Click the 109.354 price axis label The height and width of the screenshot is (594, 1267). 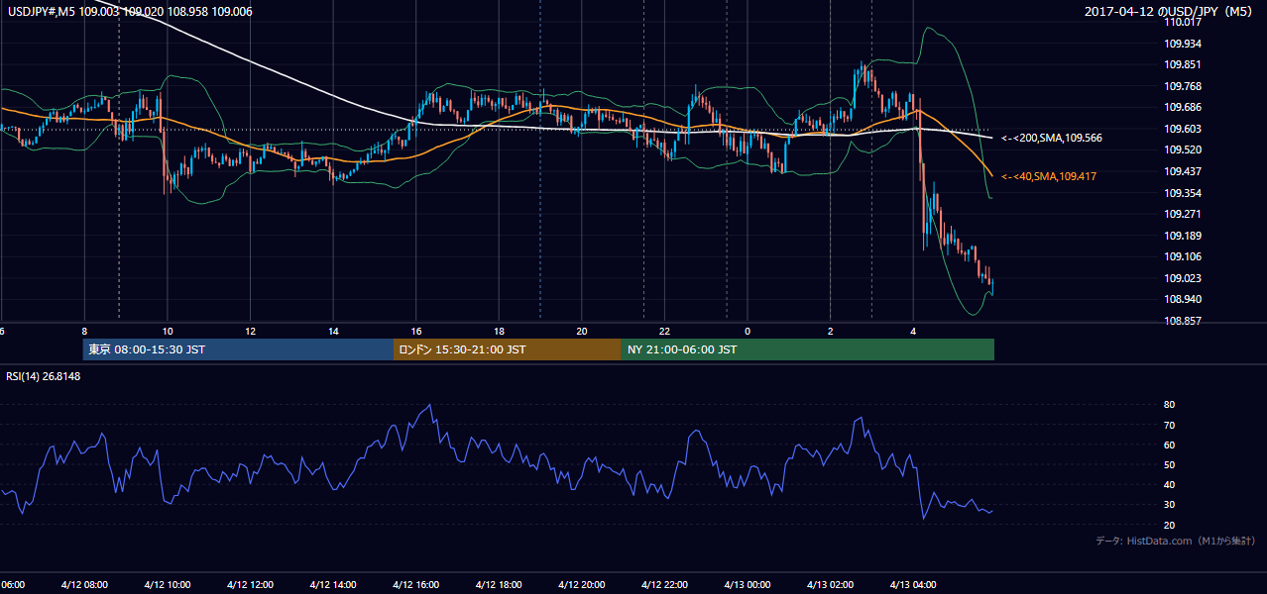(x=1185, y=193)
